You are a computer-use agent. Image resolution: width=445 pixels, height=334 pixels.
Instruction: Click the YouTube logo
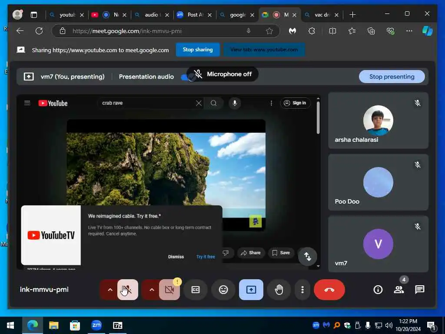[53, 103]
